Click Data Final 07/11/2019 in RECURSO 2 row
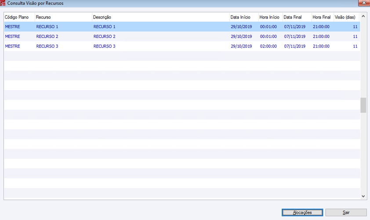The height and width of the screenshot is (220, 370). pyautogui.click(x=295, y=36)
